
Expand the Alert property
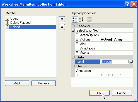coord(77,44)
